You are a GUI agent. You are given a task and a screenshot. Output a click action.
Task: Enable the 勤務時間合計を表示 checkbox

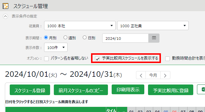click(167, 59)
